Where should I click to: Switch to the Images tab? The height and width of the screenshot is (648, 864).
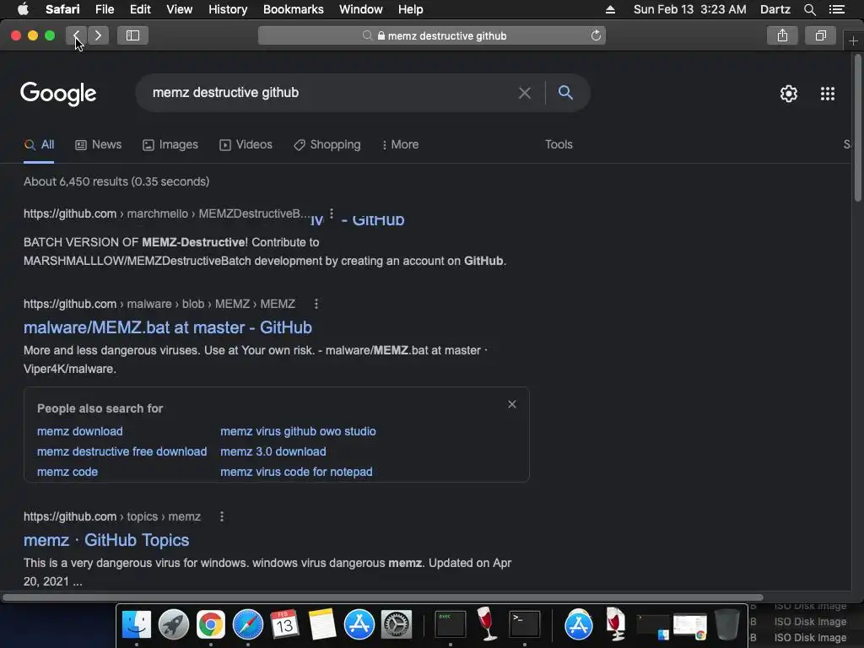(x=170, y=144)
